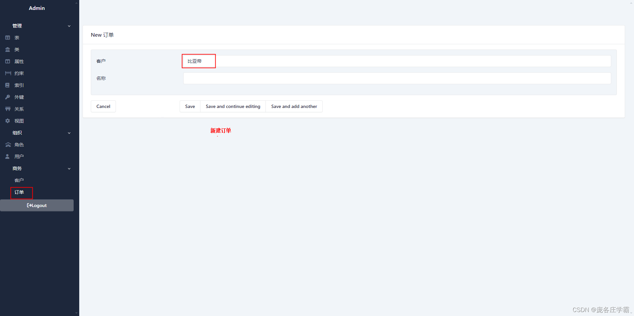The height and width of the screenshot is (316, 634).
Task: Open 客户 under 商务
Action: point(19,180)
